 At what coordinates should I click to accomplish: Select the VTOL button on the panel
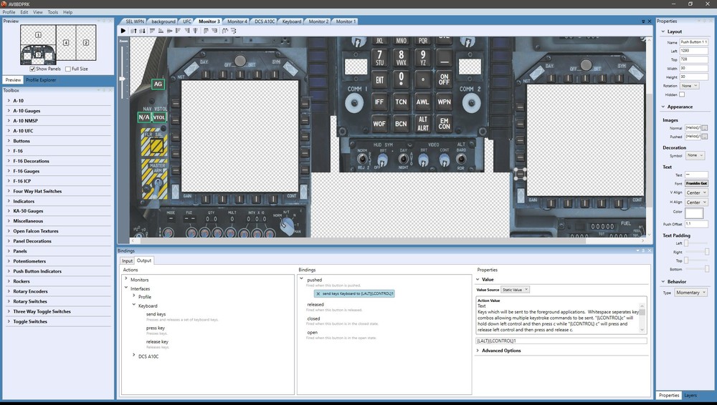pyautogui.click(x=158, y=117)
